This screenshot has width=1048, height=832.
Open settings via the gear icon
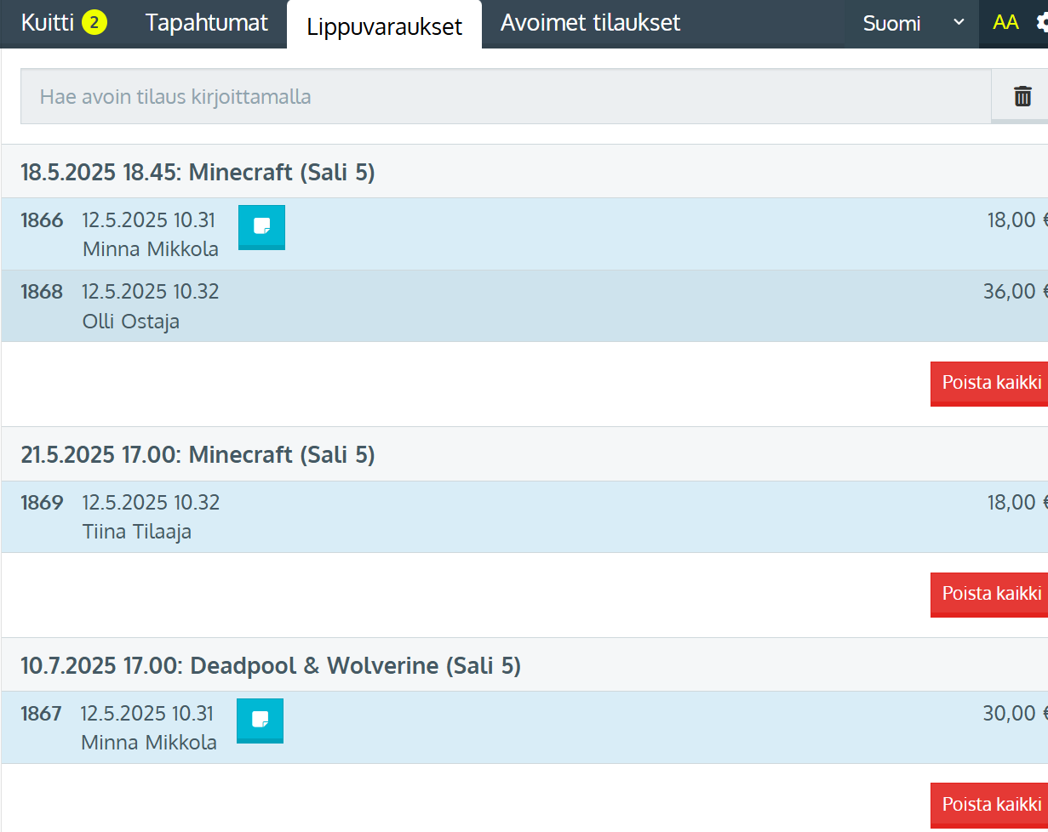click(x=1041, y=23)
